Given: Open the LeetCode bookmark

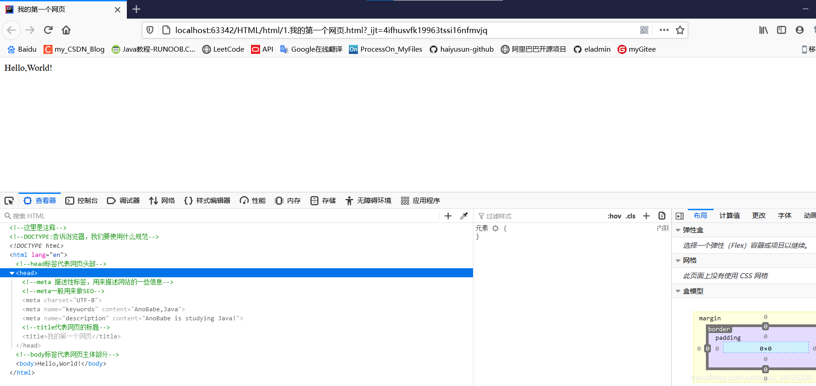Looking at the screenshot, I should (223, 49).
